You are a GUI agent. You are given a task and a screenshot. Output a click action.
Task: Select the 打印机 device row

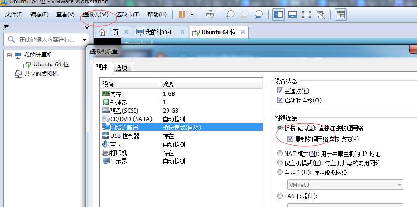click(181, 153)
